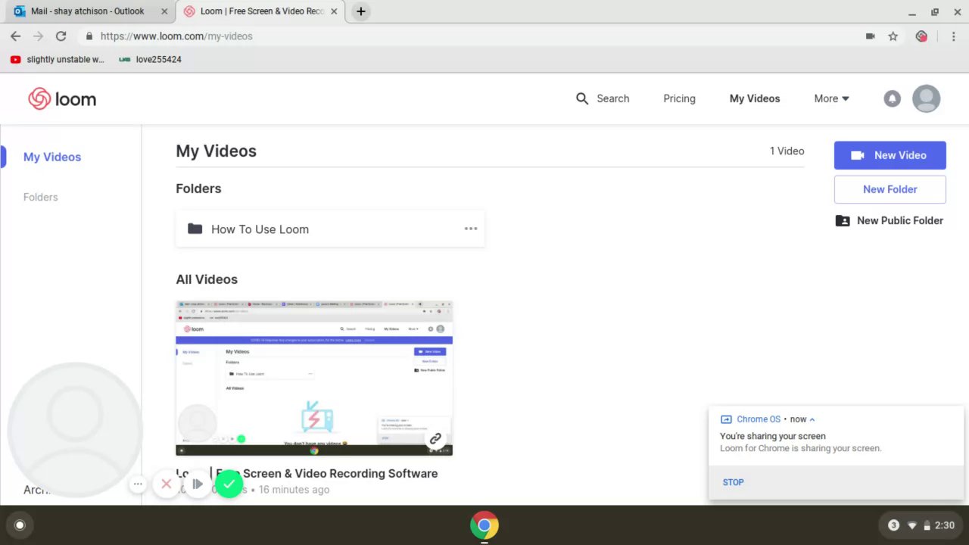Viewport: 969px width, 545px height.
Task: Open the How To Use Loom folder
Action: 330,229
